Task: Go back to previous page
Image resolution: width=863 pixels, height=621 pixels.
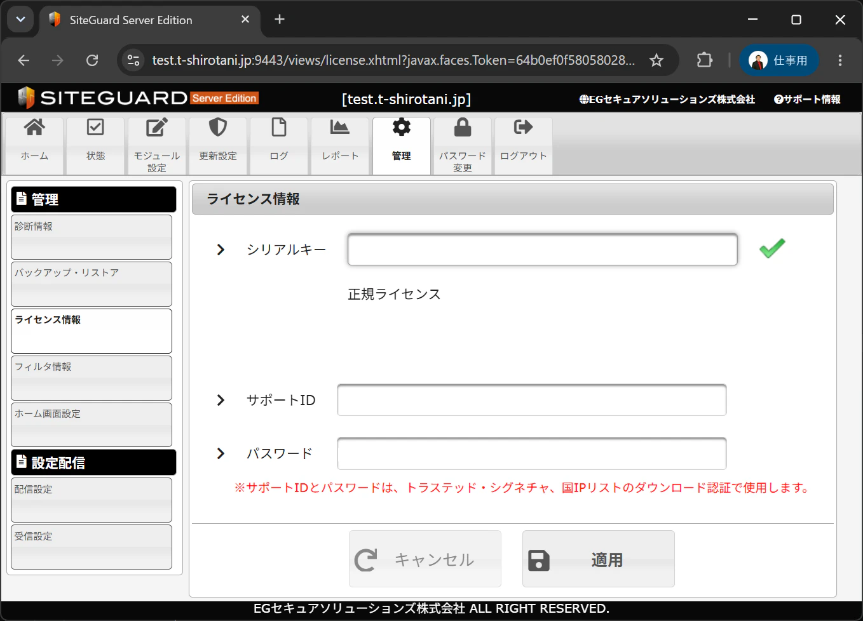Action: (x=24, y=60)
